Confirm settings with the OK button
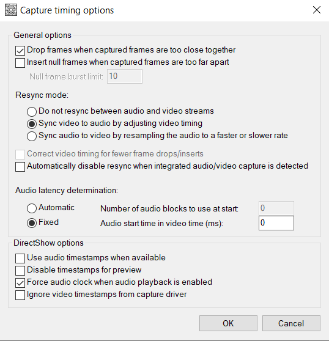This screenshot has height=341, width=329. click(x=228, y=323)
